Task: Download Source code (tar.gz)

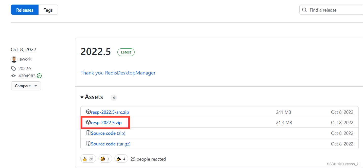Action: click(111, 144)
